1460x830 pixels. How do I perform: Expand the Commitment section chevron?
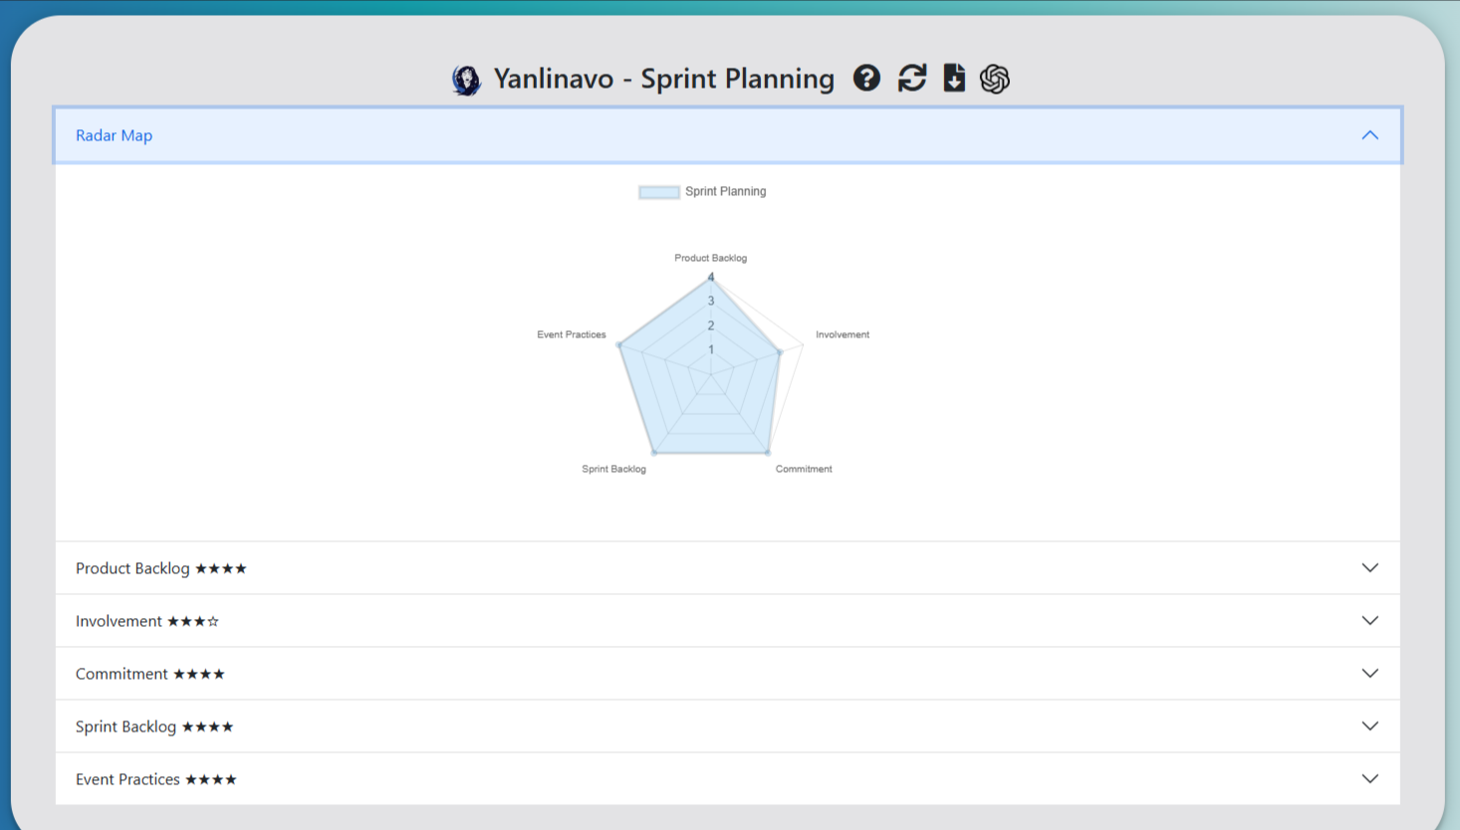(1369, 674)
